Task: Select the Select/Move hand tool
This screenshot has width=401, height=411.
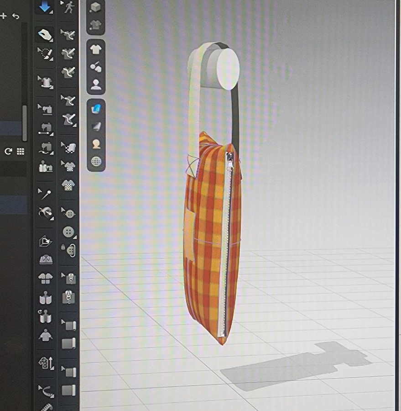Action: (x=45, y=34)
